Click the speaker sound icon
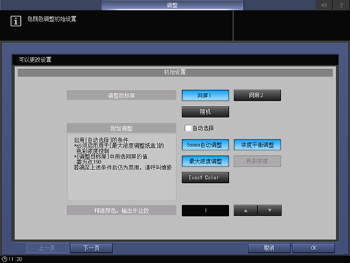Image resolution: width=350 pixels, height=263 pixels. coord(324,5)
